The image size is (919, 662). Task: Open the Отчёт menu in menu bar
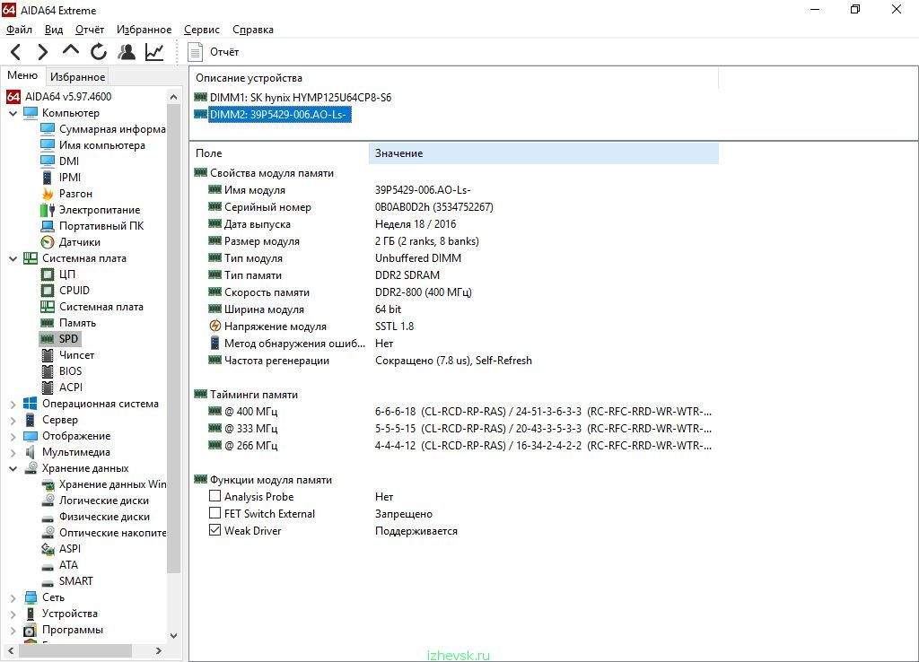point(89,30)
